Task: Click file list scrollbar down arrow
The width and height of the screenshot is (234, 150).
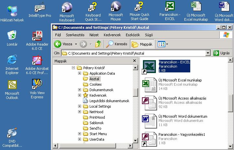Action: tap(230, 146)
